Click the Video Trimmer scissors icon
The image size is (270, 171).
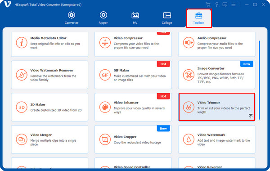click(189, 107)
